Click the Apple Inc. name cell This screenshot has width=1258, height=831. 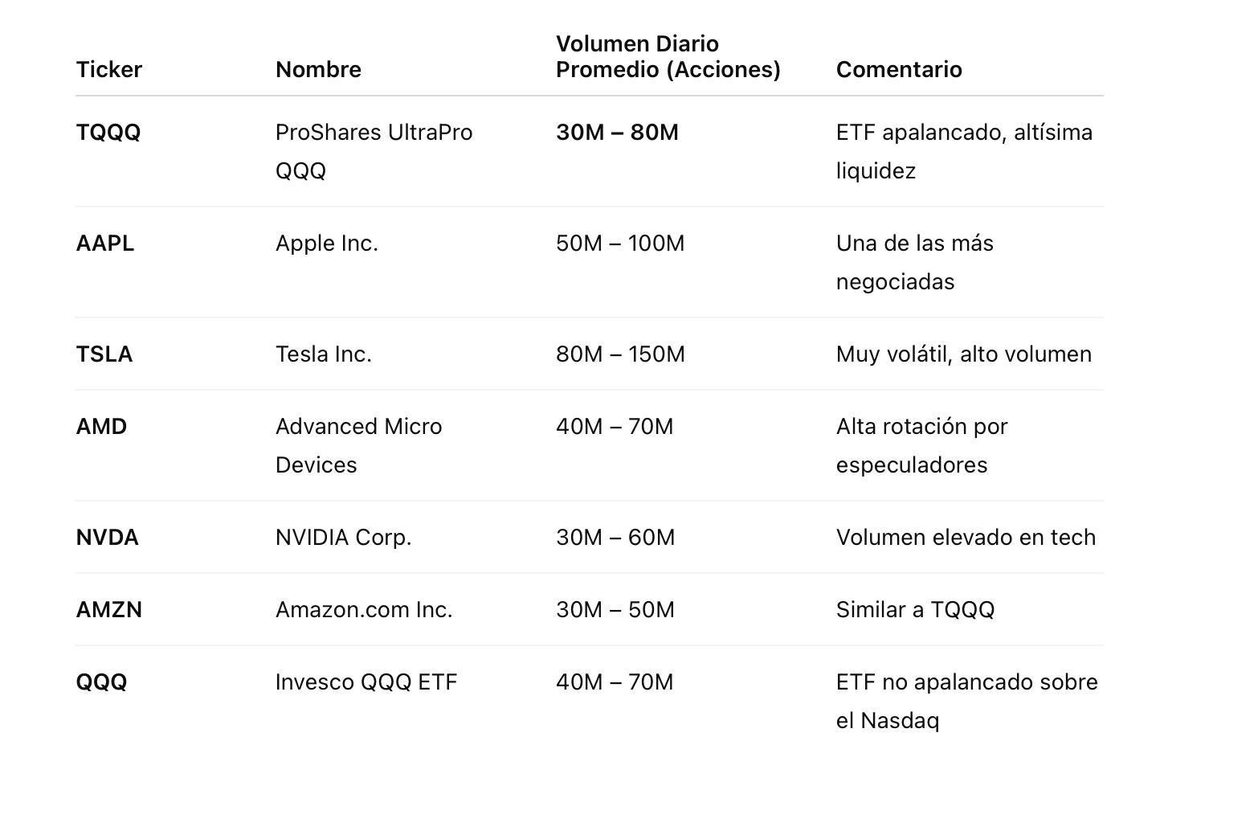pos(327,244)
